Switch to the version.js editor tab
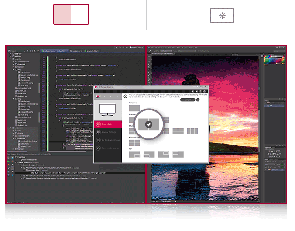Image resolution: width=295 pixels, height=231 pixels. pos(76,51)
